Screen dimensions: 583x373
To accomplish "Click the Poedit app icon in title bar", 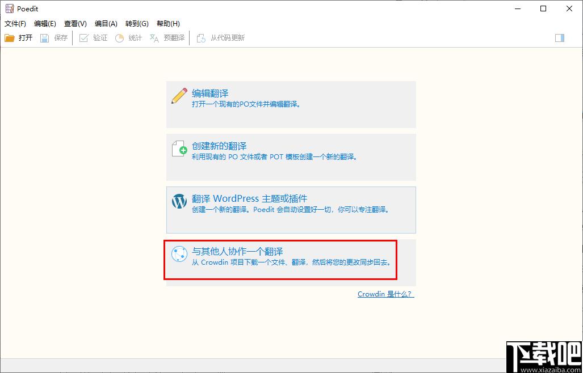I will pos(9,9).
